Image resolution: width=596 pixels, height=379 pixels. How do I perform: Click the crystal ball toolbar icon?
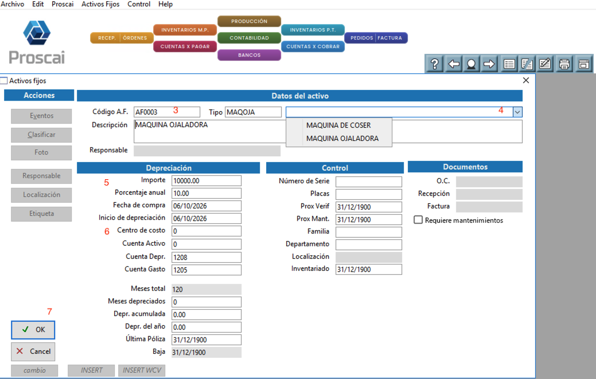(472, 64)
